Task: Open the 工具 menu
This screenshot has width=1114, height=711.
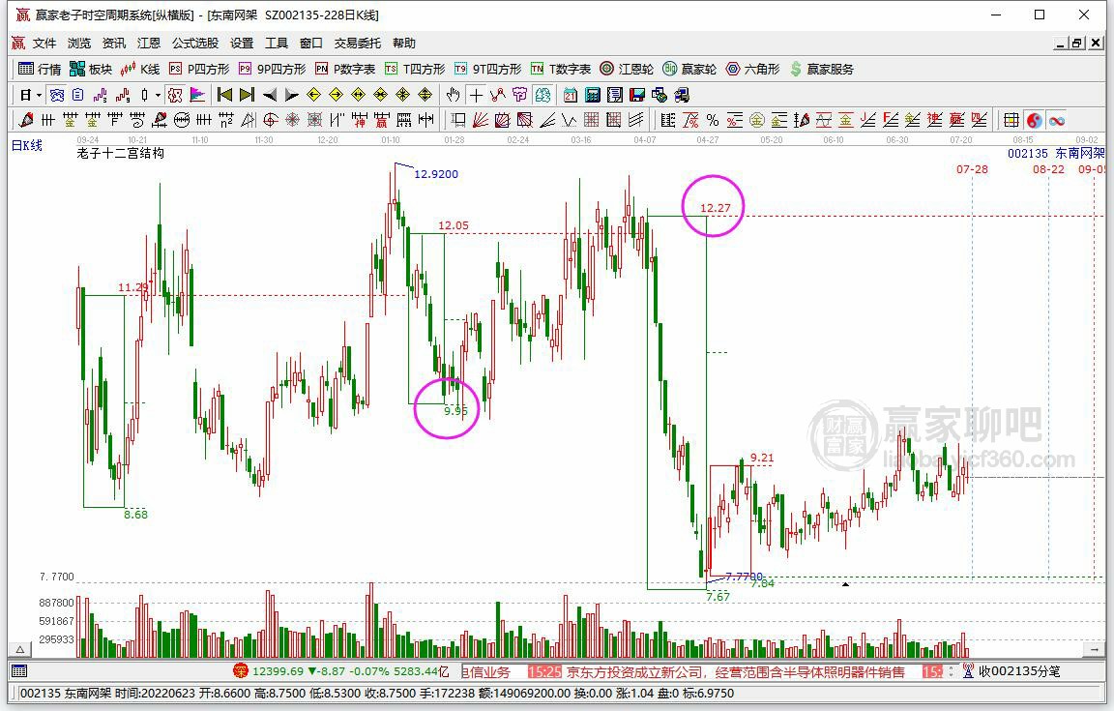Action: click(x=277, y=44)
